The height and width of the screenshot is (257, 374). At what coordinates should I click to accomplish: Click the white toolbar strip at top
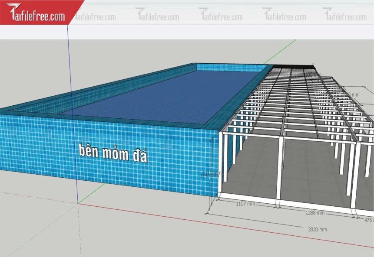tap(217, 30)
